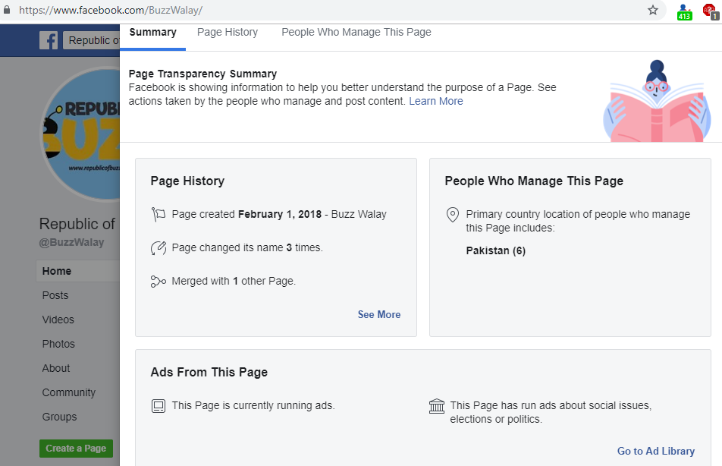Go to Ad Library link
This screenshot has height=466, width=722.
point(655,452)
